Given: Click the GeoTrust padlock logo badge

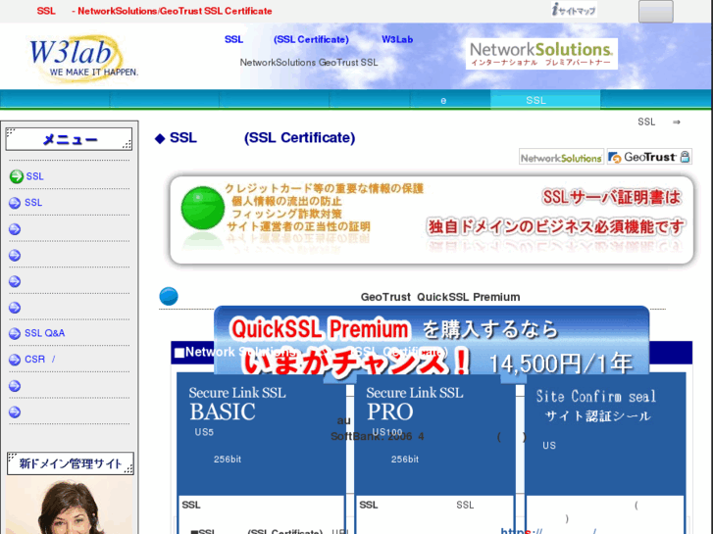Looking at the screenshot, I should pyautogui.click(x=649, y=157).
